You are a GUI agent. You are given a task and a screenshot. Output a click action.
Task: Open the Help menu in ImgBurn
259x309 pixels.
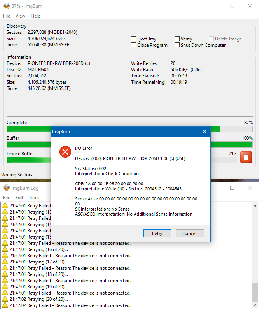coord(35,16)
